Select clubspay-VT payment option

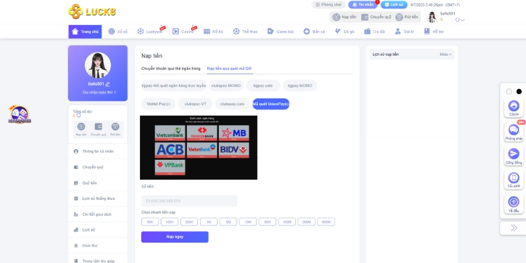pos(195,104)
